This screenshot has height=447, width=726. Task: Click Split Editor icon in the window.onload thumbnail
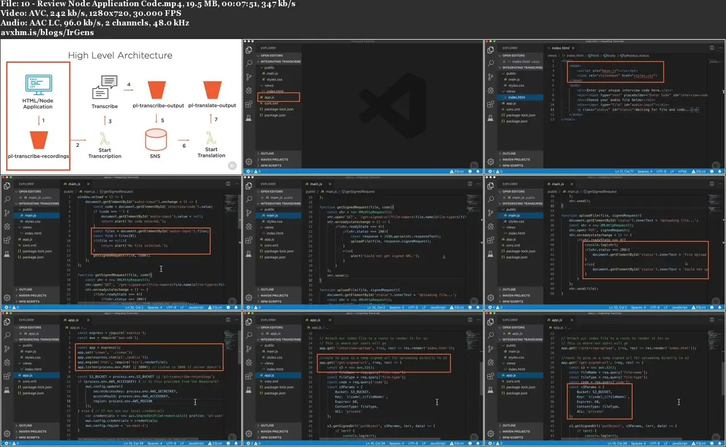tap(228, 184)
